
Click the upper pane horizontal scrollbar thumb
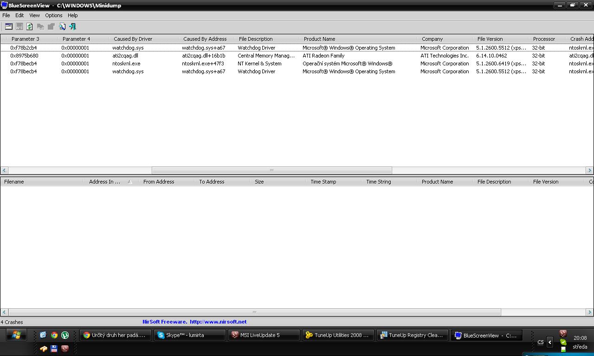[x=272, y=170]
